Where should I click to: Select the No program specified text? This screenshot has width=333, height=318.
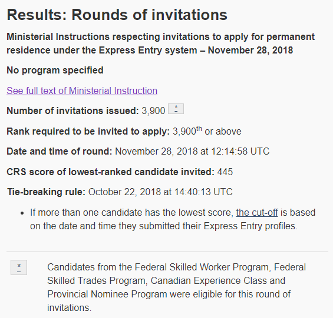point(55,70)
